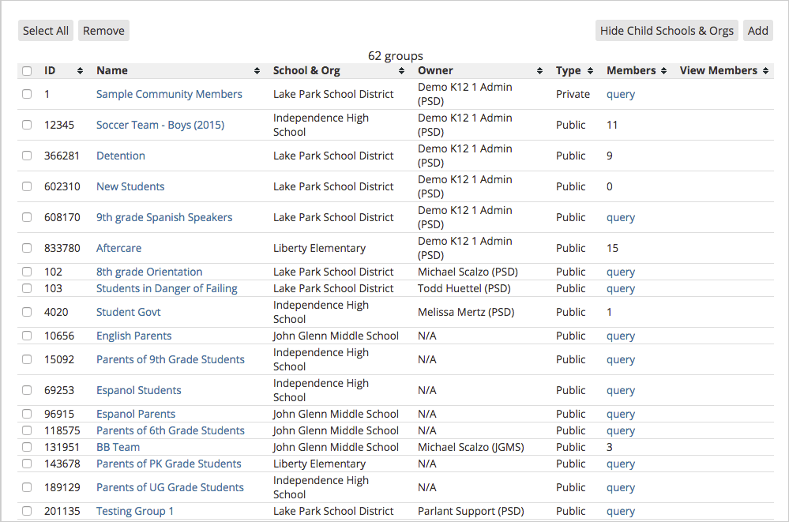Check the Detention row checkbox

coord(27,156)
